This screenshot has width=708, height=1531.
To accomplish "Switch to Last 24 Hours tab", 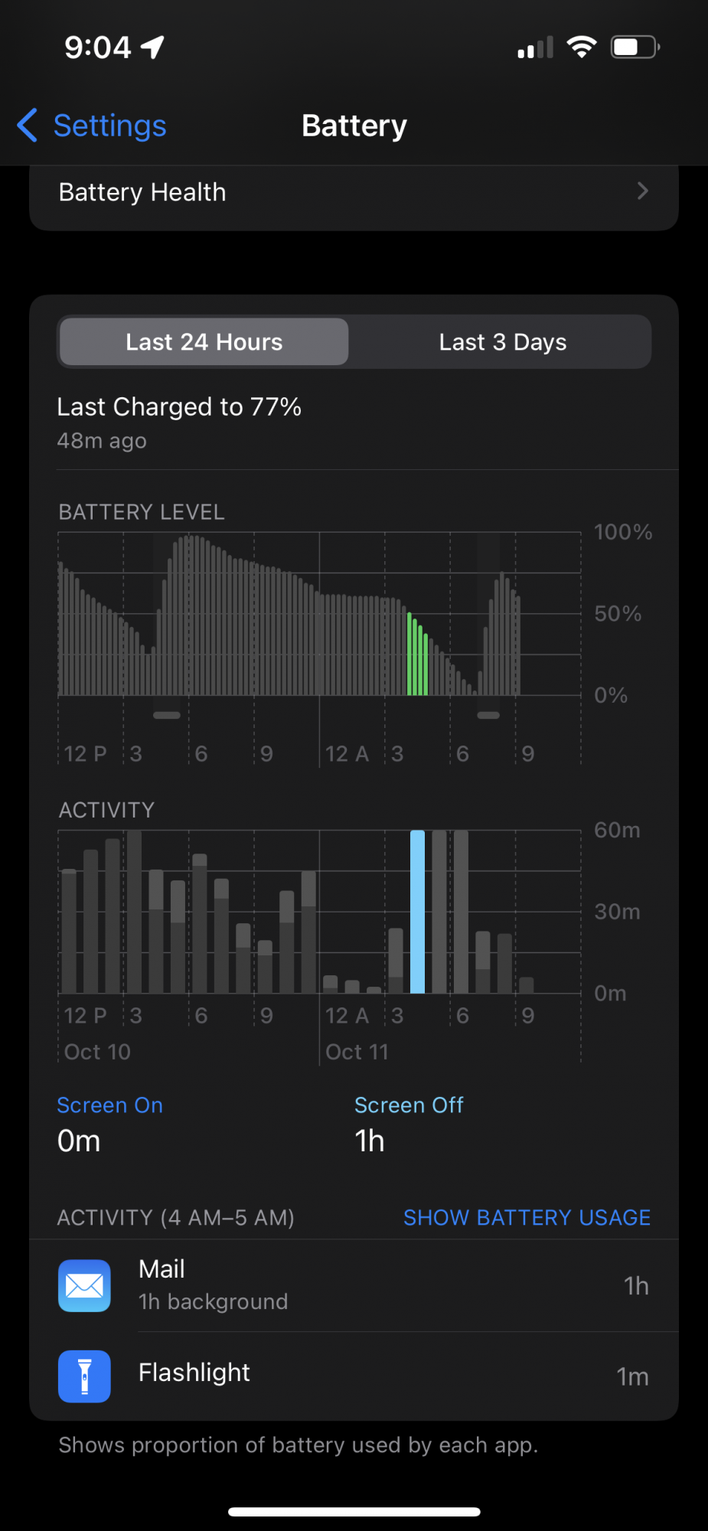I will (204, 341).
